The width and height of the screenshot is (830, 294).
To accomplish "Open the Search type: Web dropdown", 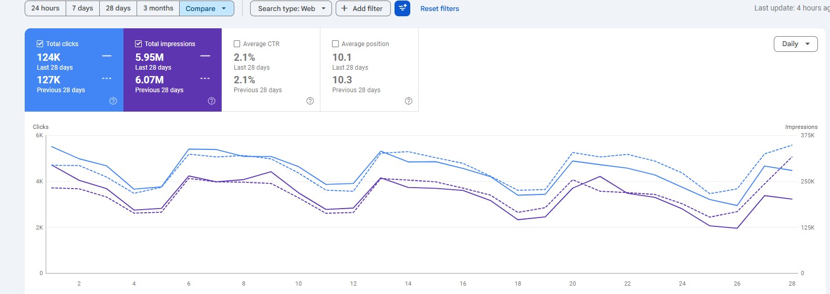I will click(x=291, y=8).
